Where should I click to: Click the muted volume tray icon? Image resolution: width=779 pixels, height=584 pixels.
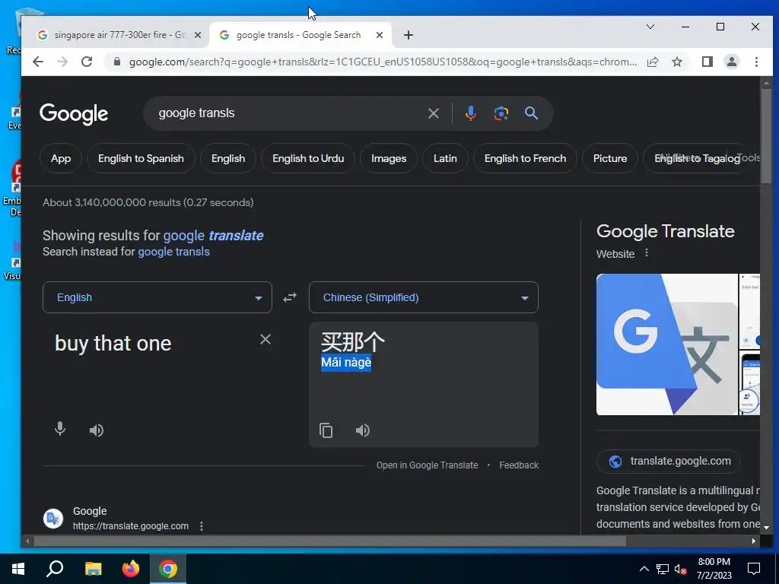click(x=680, y=569)
